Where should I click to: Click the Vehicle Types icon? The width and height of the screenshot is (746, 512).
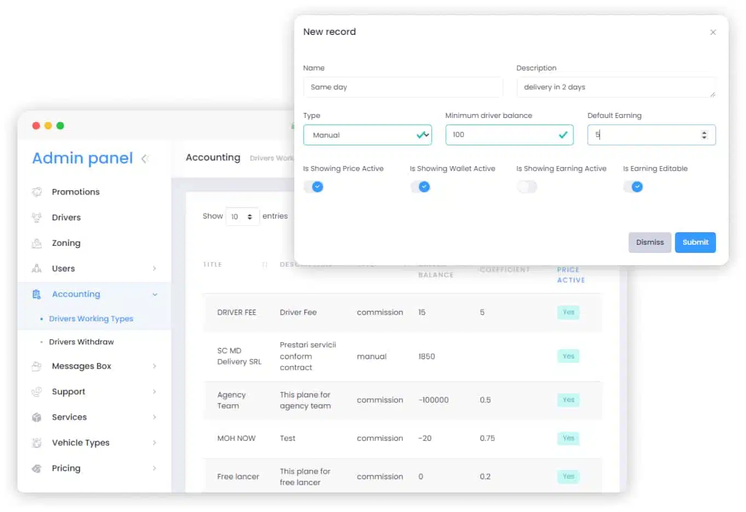point(37,443)
